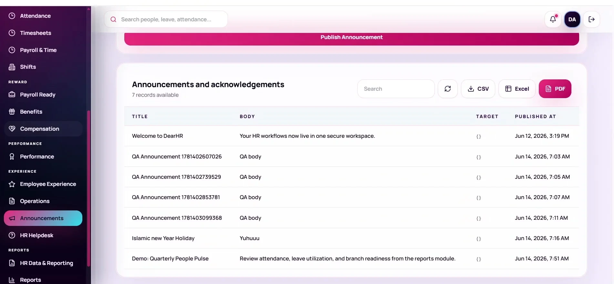
Task: Focus the global search people field
Action: point(166,19)
